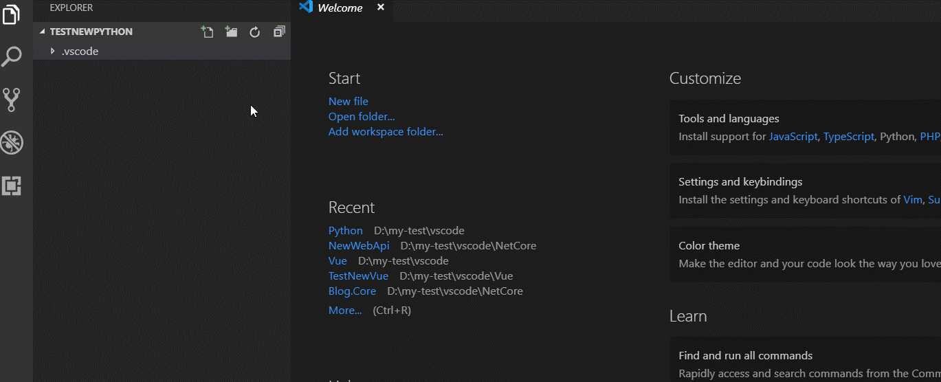Click the Open folder... link

(x=362, y=116)
